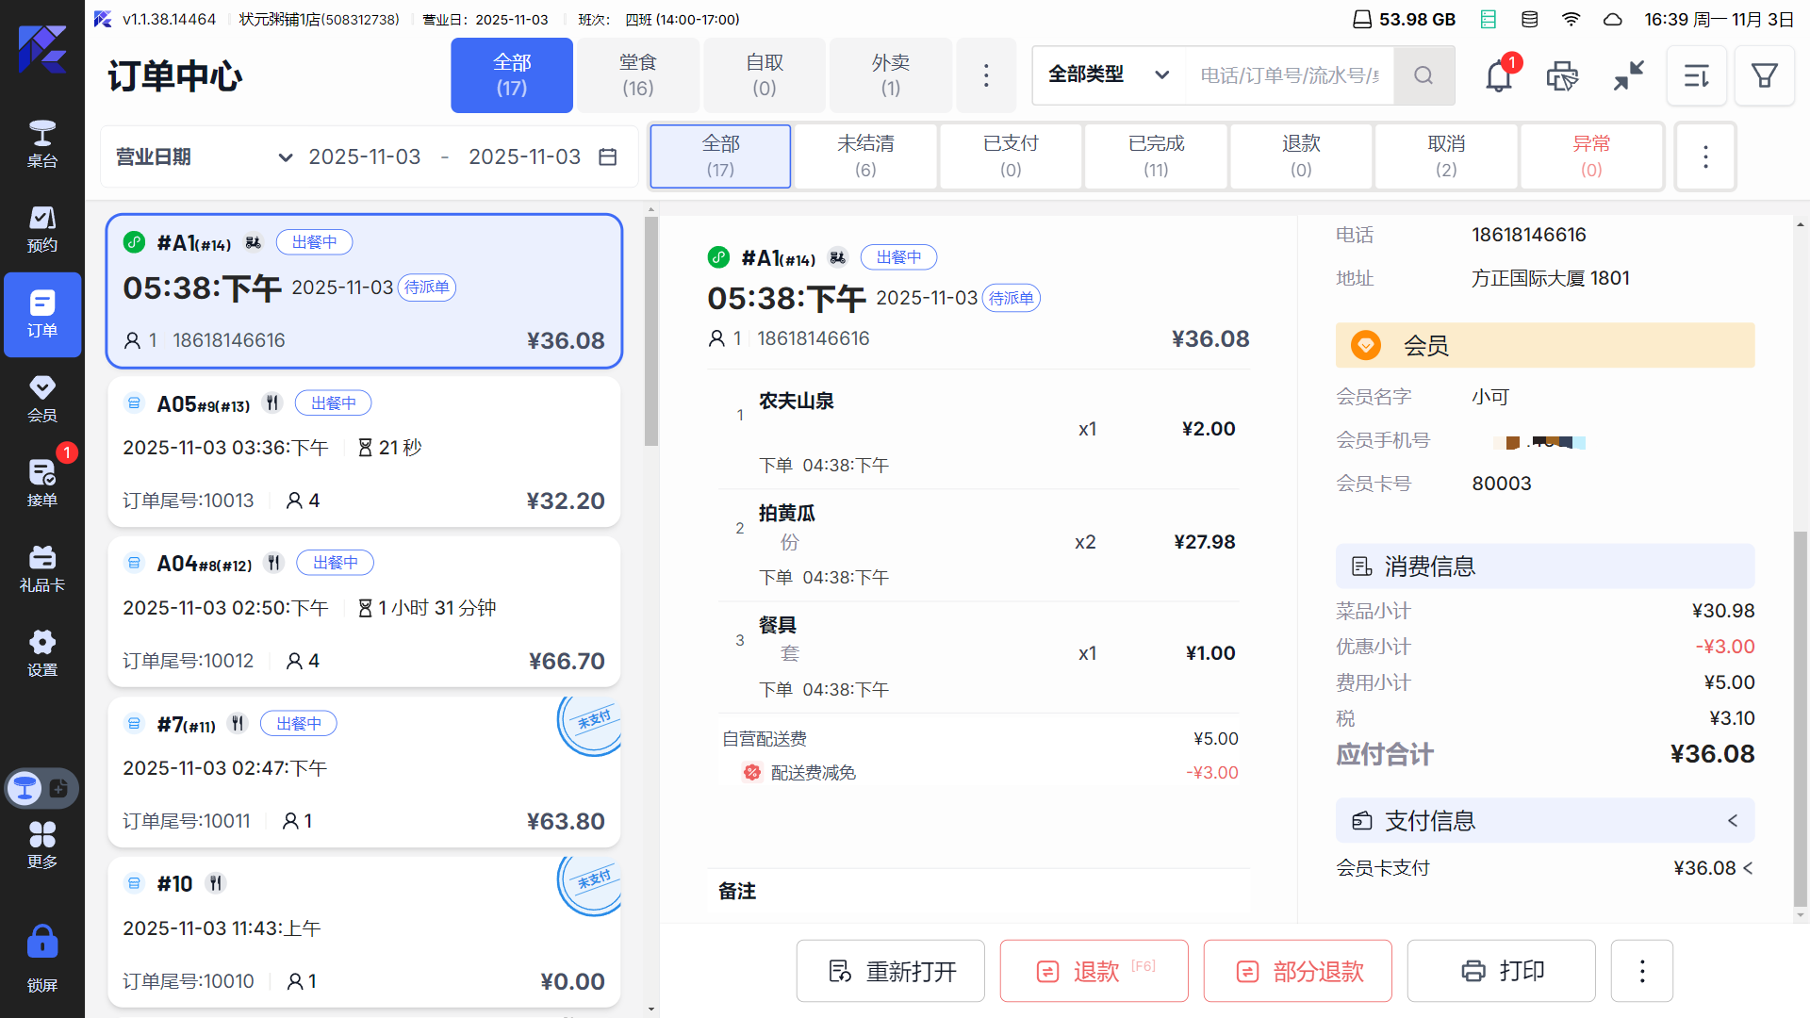Click the collapse-window arrows icon
The width and height of the screenshot is (1810, 1018).
click(x=1628, y=75)
